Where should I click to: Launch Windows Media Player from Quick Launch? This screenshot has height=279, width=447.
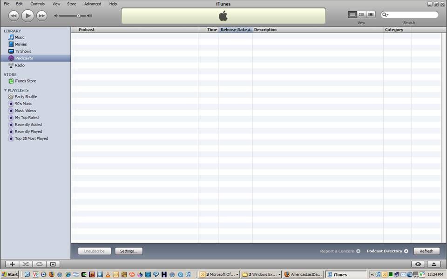(43, 274)
